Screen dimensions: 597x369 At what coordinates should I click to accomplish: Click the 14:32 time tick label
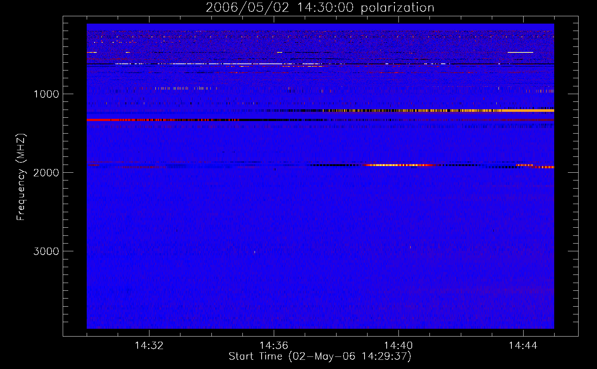(x=149, y=346)
